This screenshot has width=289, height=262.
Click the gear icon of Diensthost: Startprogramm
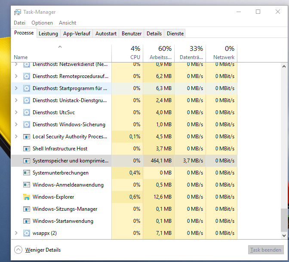(27, 88)
